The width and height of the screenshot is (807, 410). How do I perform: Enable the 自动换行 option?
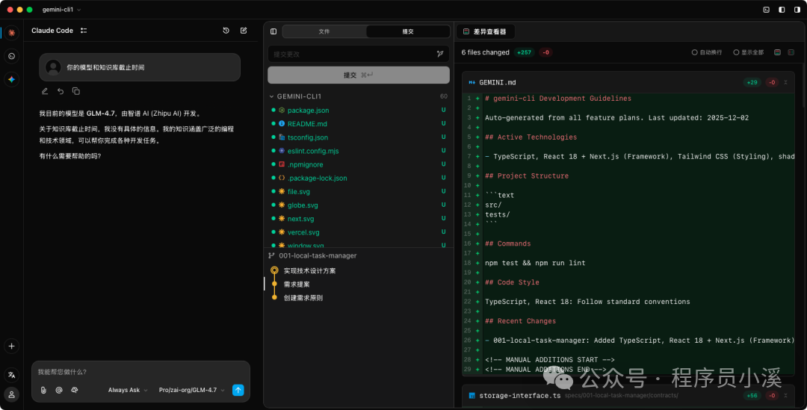(x=707, y=52)
